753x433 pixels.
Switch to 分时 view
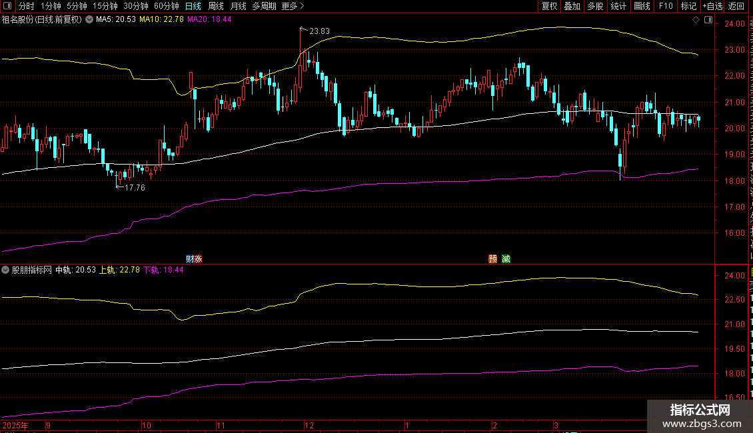point(27,6)
